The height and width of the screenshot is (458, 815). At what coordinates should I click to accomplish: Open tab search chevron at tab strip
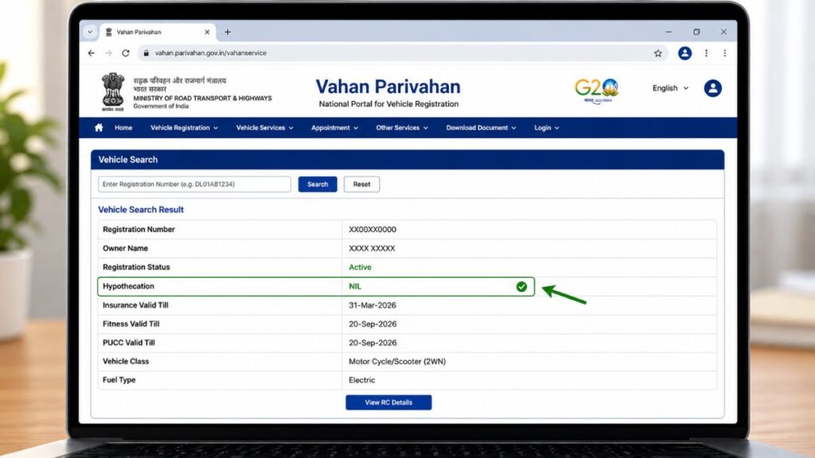coord(90,32)
